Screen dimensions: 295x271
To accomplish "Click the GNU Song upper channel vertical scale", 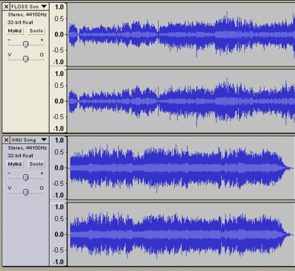I will point(58,168).
